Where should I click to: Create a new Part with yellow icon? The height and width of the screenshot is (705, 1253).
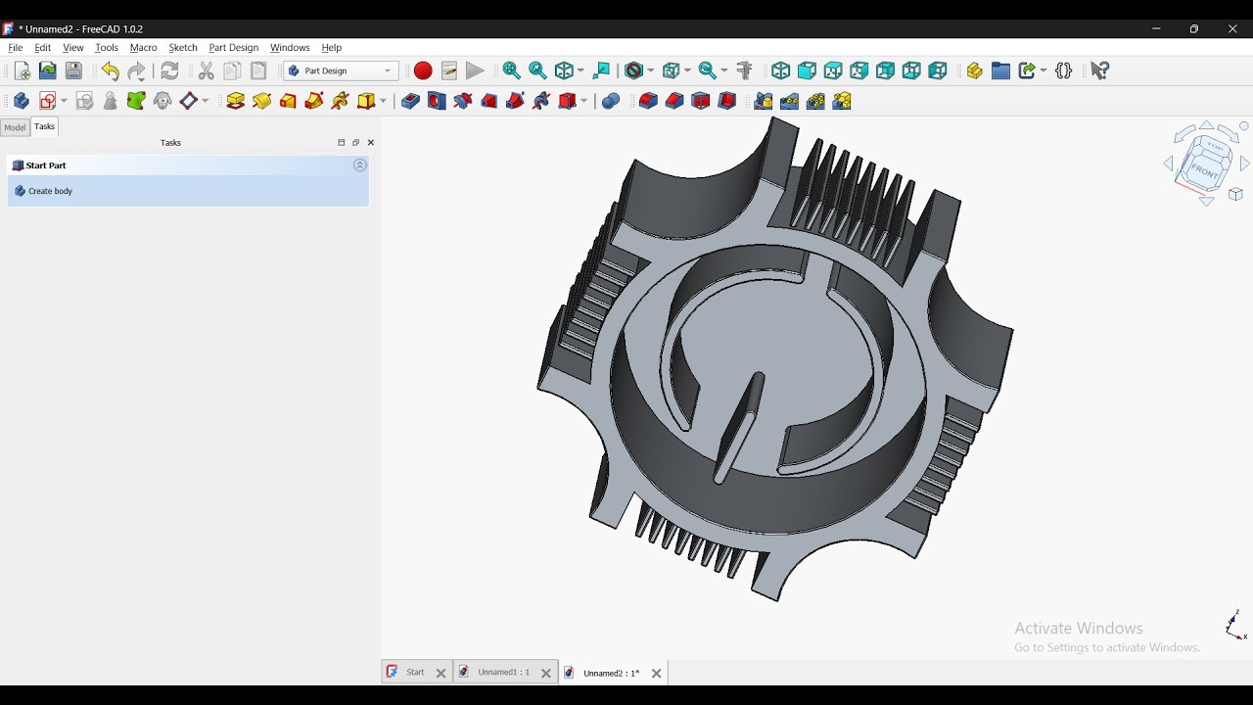coord(975,71)
